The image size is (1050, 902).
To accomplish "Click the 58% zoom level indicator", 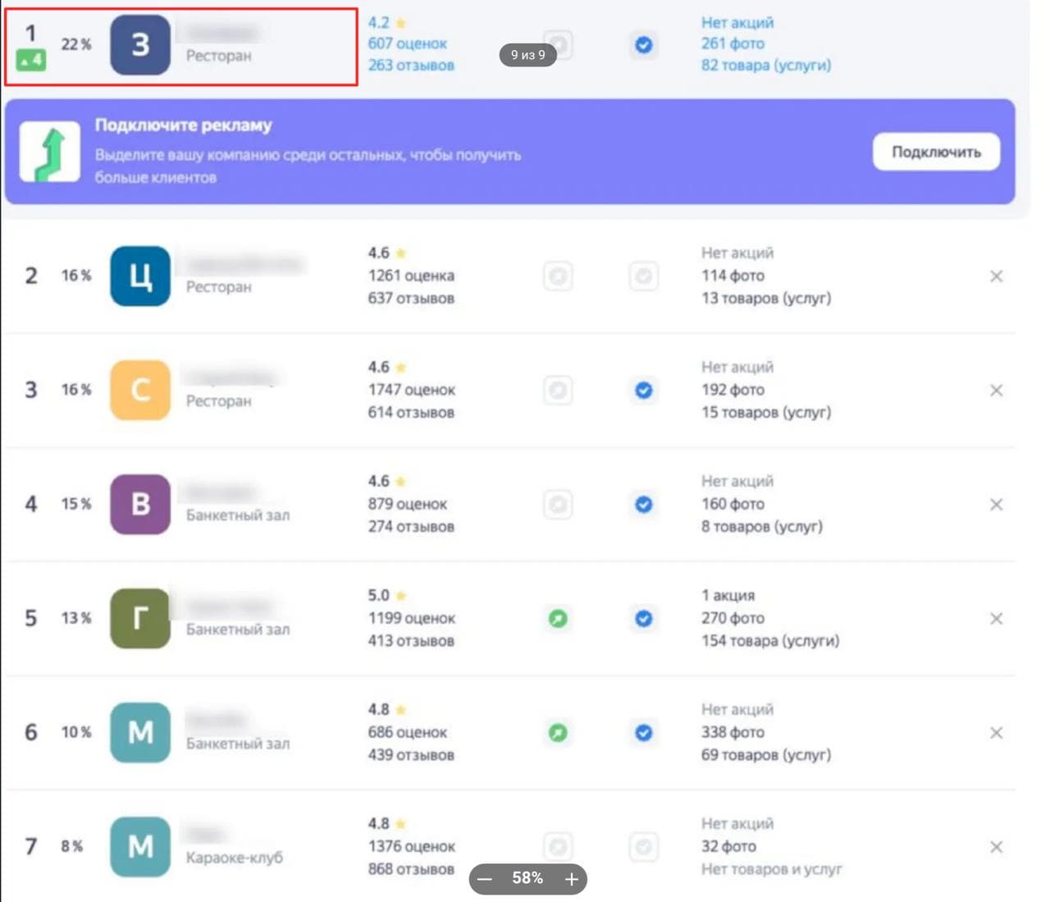I will pyautogui.click(x=527, y=878).
